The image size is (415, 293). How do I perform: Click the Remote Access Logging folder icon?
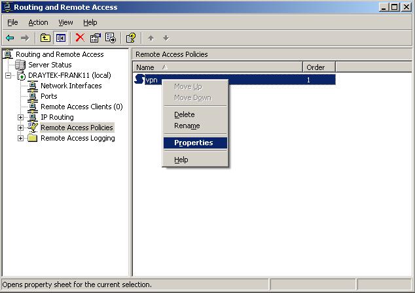tap(33, 138)
